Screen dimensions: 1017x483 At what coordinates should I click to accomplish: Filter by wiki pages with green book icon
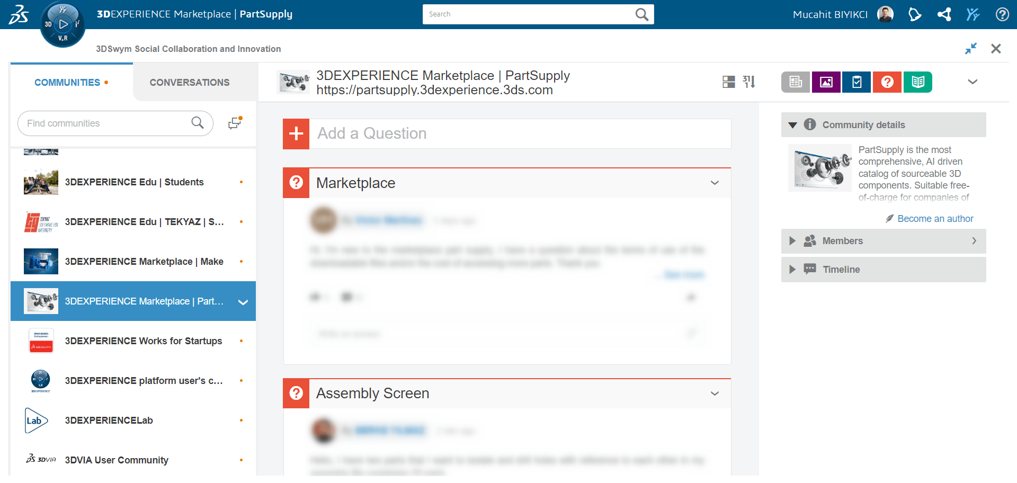point(918,82)
